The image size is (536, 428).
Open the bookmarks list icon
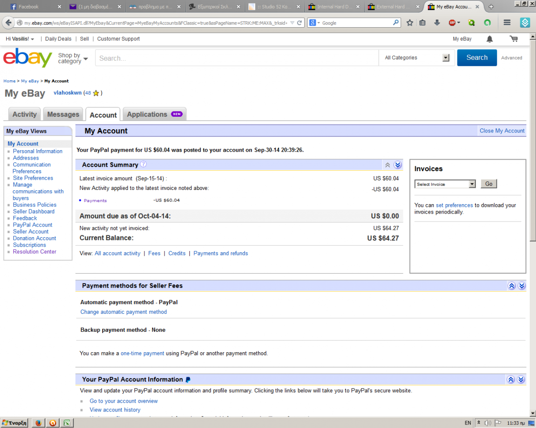[x=423, y=23]
